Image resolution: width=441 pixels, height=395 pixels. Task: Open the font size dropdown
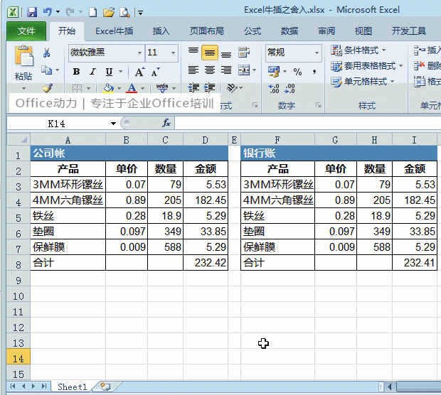click(x=173, y=53)
